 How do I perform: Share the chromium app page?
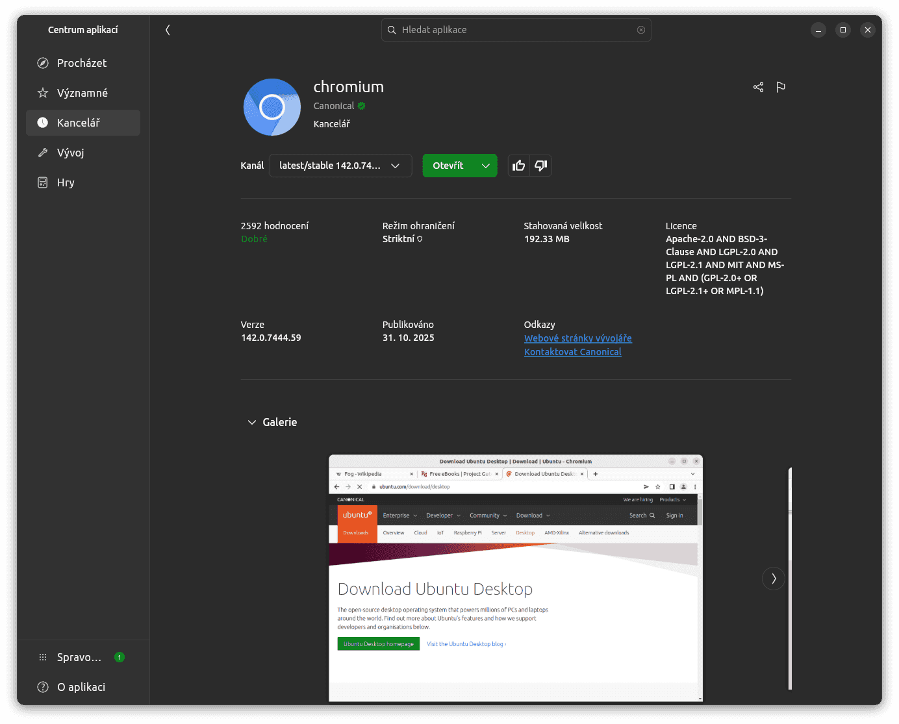tap(758, 87)
